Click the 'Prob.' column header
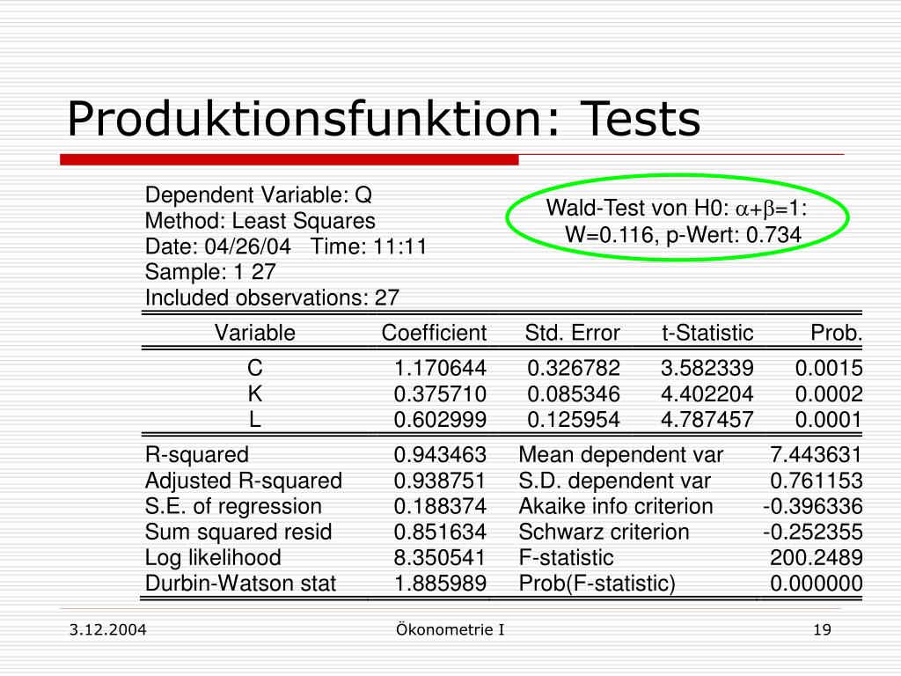 (837, 333)
